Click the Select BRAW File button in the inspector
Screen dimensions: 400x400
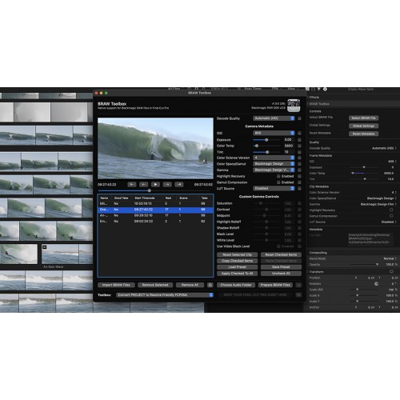coord(363,118)
